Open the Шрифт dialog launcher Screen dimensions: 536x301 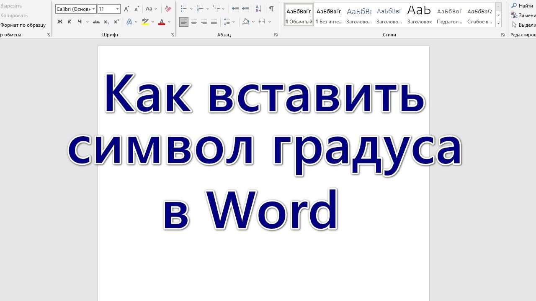(x=173, y=35)
